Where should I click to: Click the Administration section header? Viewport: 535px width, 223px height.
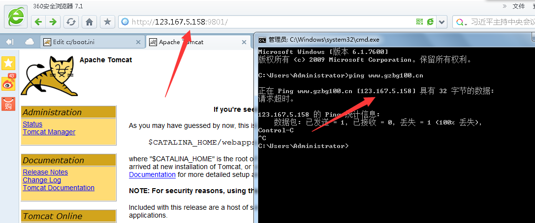click(x=68, y=112)
